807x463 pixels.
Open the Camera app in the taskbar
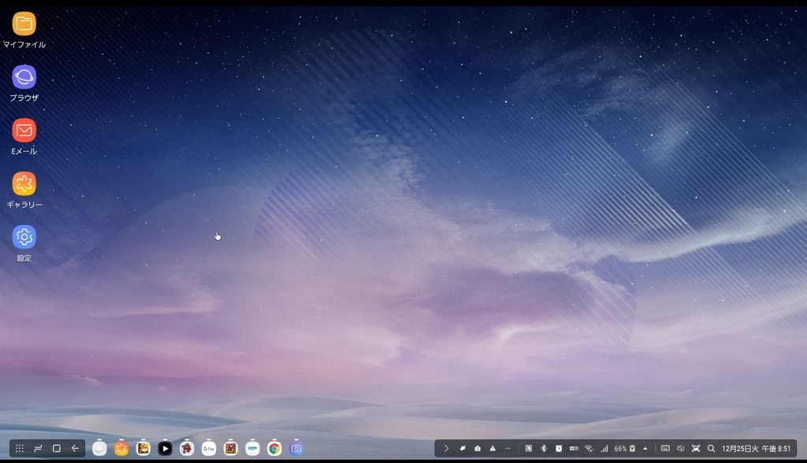(296, 448)
